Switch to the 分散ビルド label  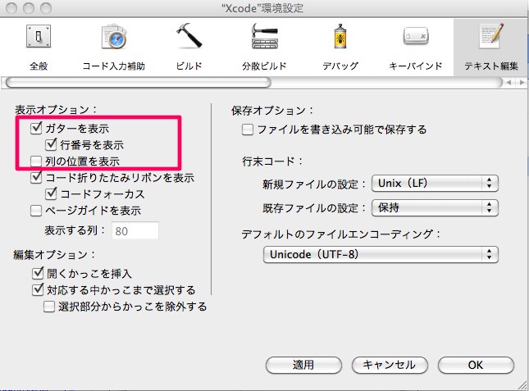[264, 66]
